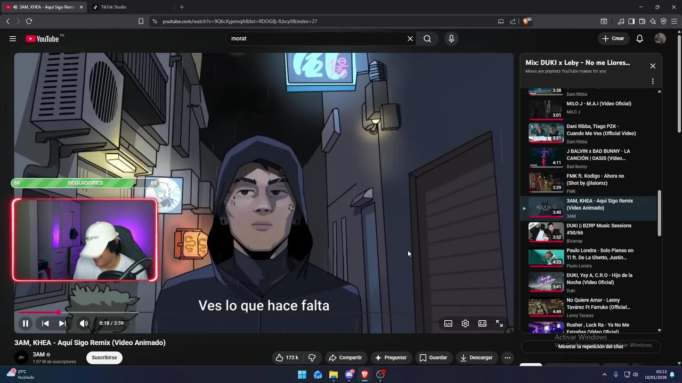Toggle subtitles on the player
Image resolution: width=682 pixels, height=383 pixels.
point(448,323)
